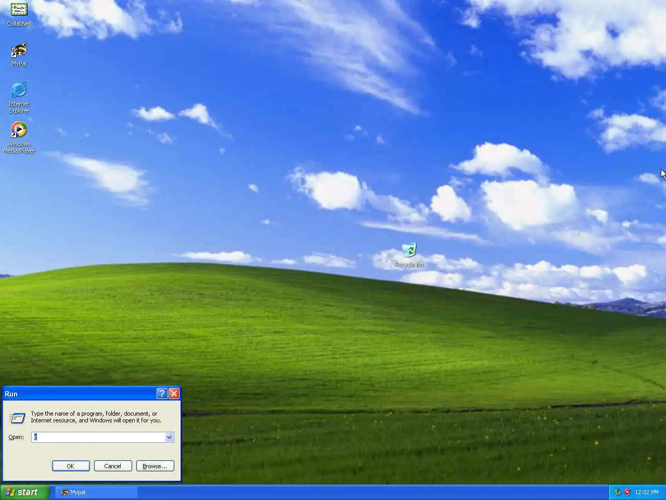
Task: Click the red security shield tray icon
Action: (627, 492)
